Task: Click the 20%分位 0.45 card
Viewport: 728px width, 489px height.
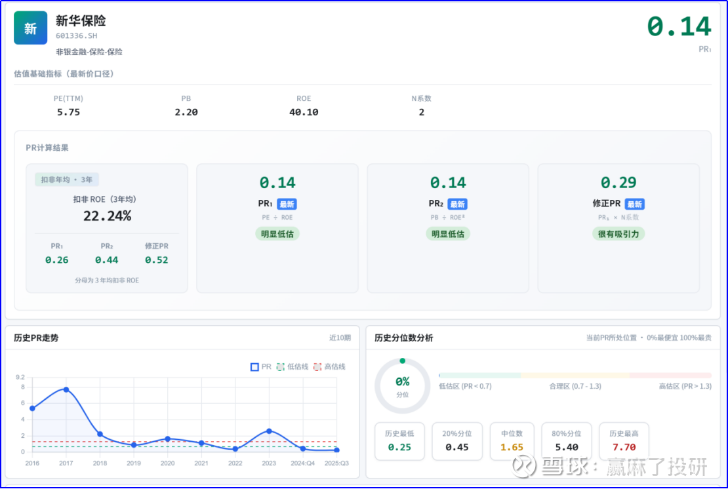Action: click(x=457, y=440)
